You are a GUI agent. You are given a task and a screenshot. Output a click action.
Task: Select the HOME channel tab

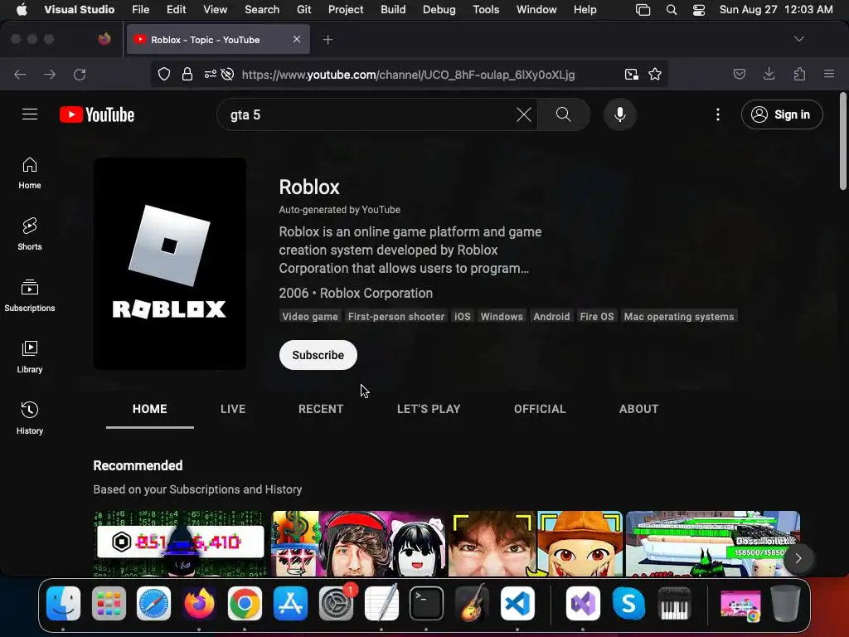150,409
